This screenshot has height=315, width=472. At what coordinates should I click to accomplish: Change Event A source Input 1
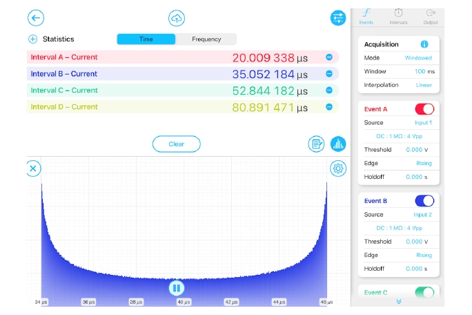423,123
